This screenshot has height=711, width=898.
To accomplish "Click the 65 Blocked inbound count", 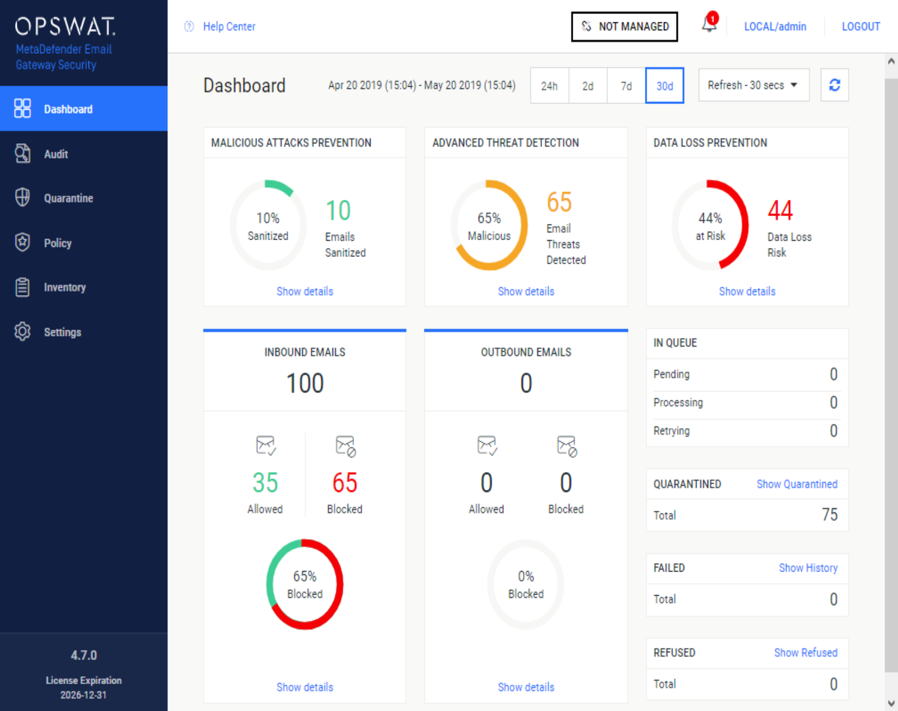I will (x=345, y=483).
